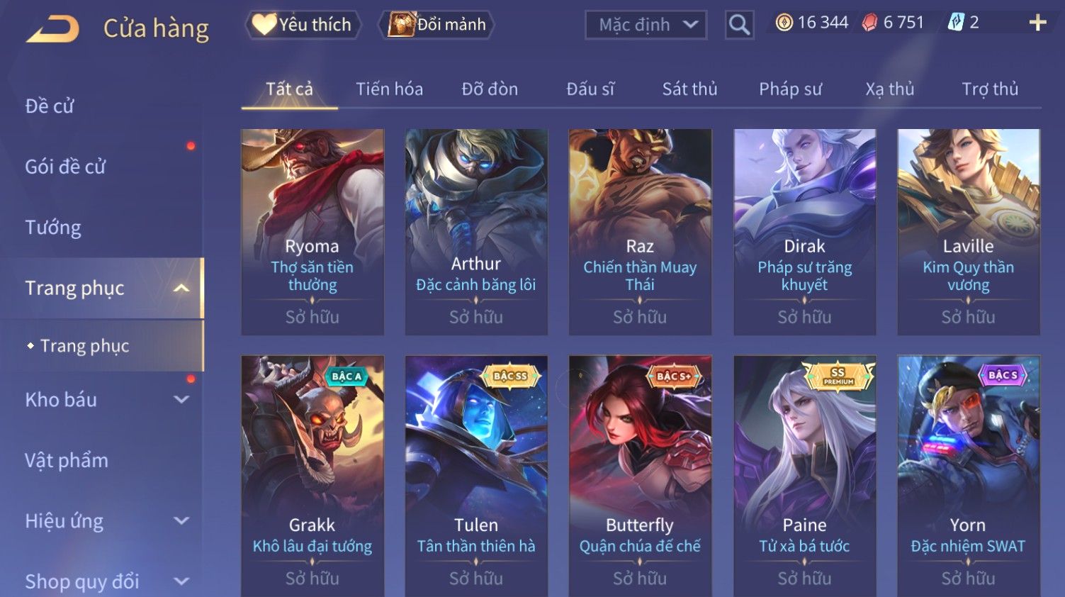Click the gold coin balance icon
This screenshot has width=1065, height=597.
click(784, 23)
